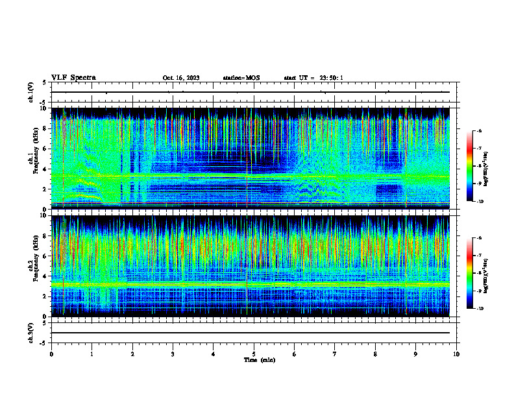Click time axis tick label "0"
This screenshot has height=397, width=514.
tap(51, 354)
